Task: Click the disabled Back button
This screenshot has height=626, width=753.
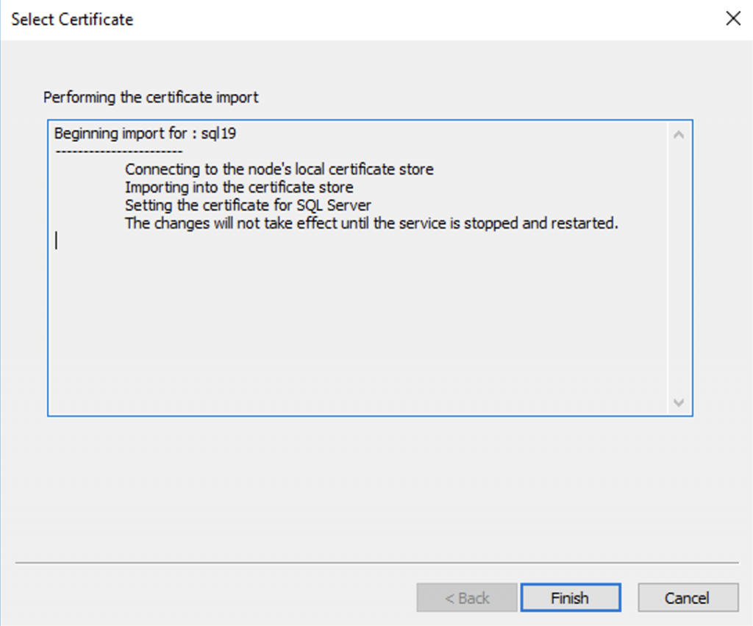Action: point(467,597)
